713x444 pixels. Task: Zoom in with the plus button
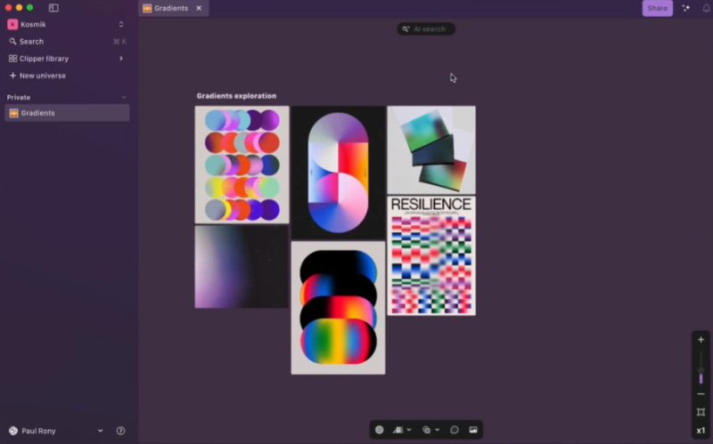coord(701,340)
